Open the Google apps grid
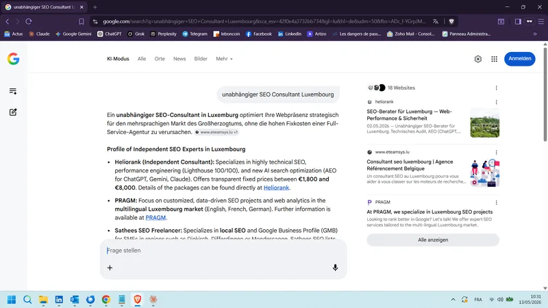 pyautogui.click(x=494, y=59)
